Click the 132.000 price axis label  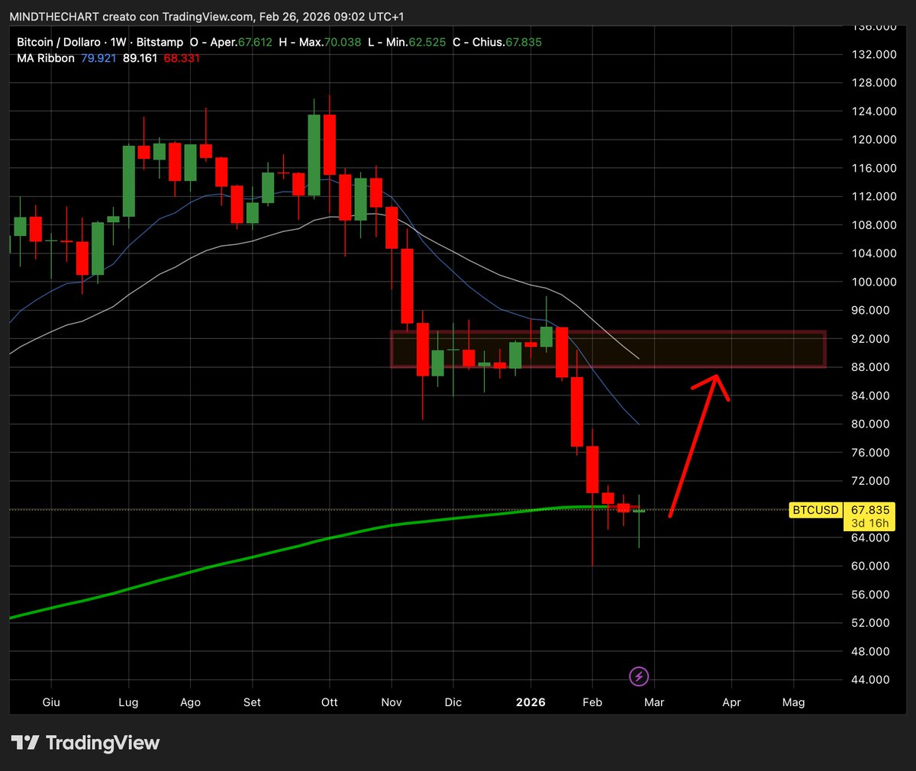pyautogui.click(x=875, y=55)
